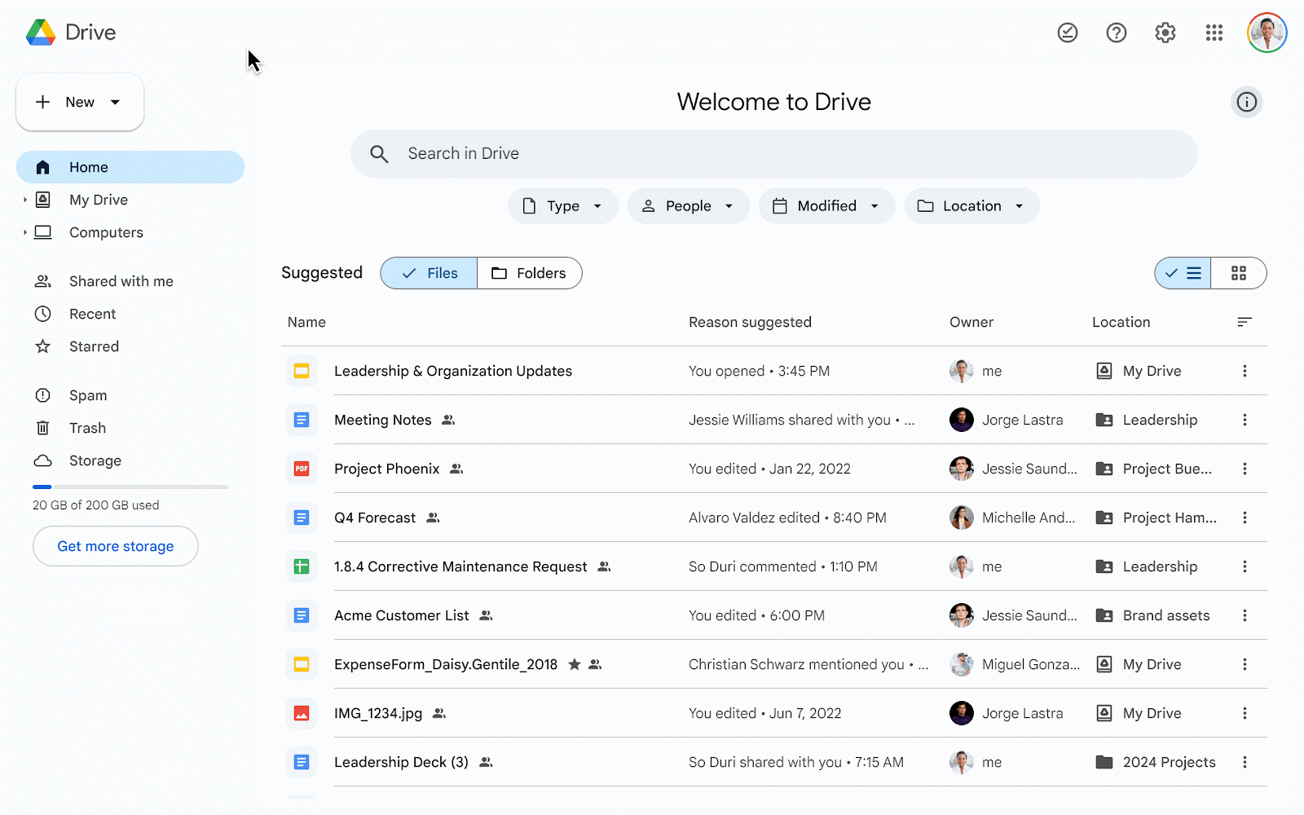1304x815 pixels.
Task: Toggle the Files filter chip
Action: click(x=428, y=273)
